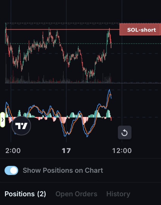161x205 pixels.
Task: Click the MACD histogram zero line
Action: click(x=59, y=117)
